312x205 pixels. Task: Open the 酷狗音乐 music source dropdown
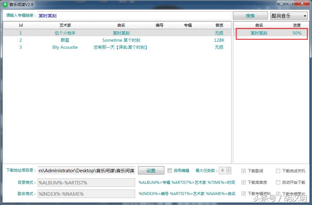click(289, 15)
